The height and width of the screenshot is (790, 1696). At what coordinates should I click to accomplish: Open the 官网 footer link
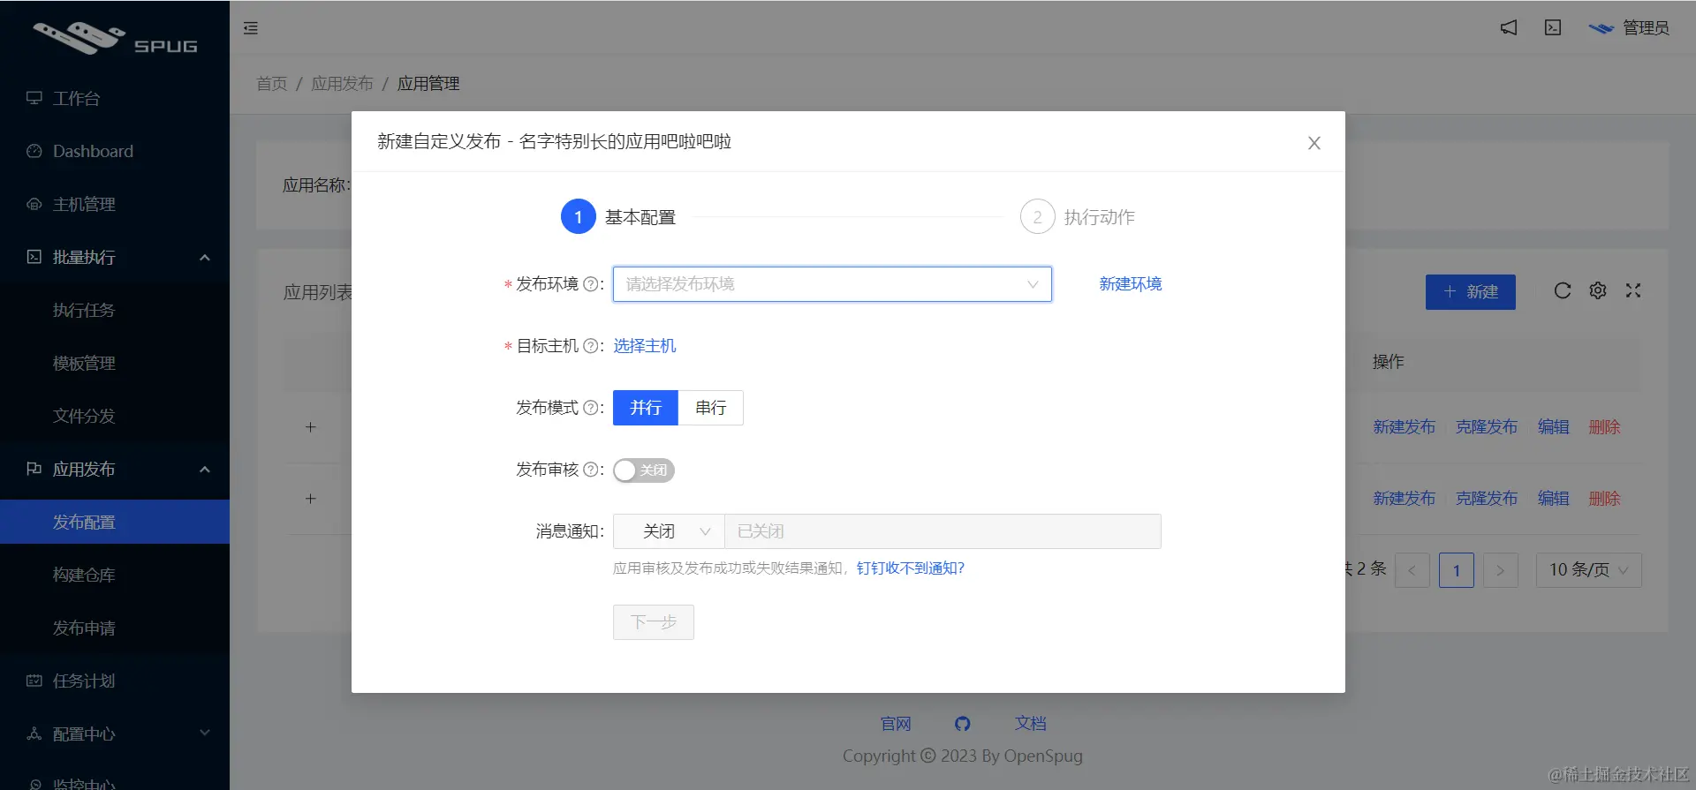tap(896, 724)
